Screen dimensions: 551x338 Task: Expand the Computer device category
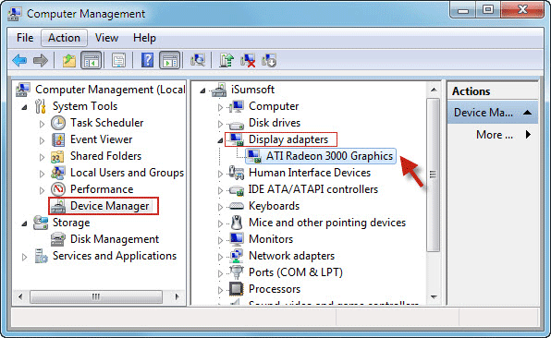pos(220,107)
